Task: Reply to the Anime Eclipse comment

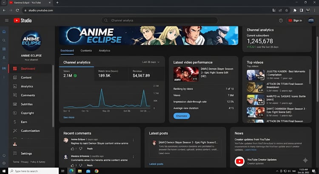Action: point(90,149)
